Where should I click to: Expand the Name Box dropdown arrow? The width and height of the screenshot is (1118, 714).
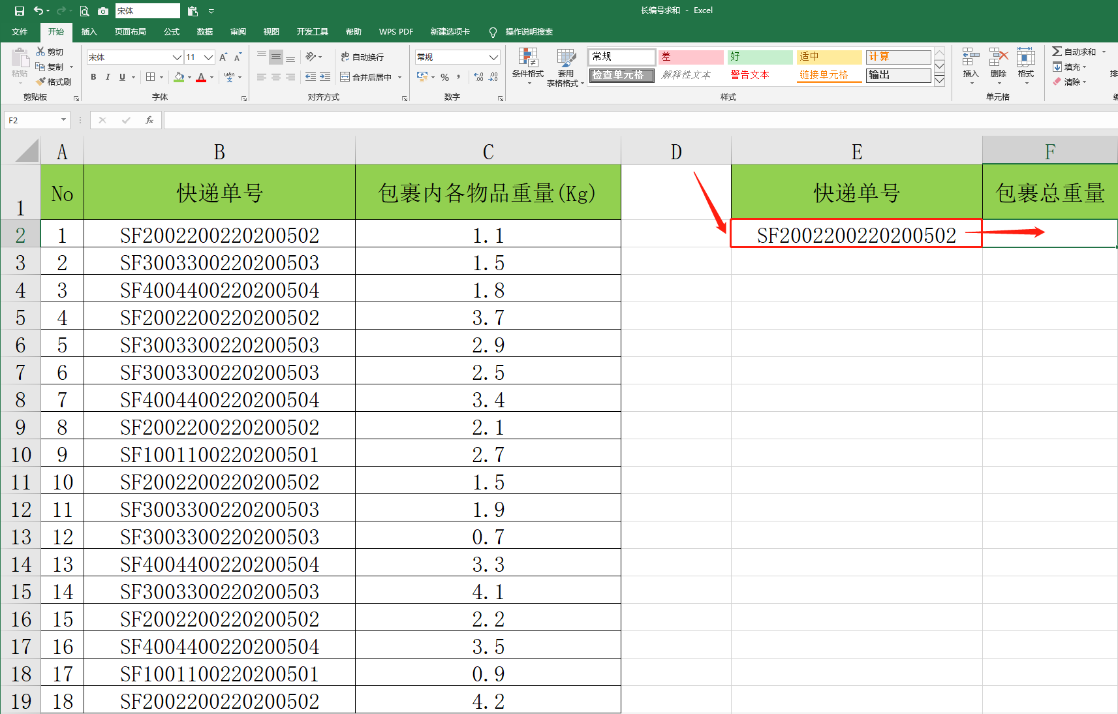[63, 120]
